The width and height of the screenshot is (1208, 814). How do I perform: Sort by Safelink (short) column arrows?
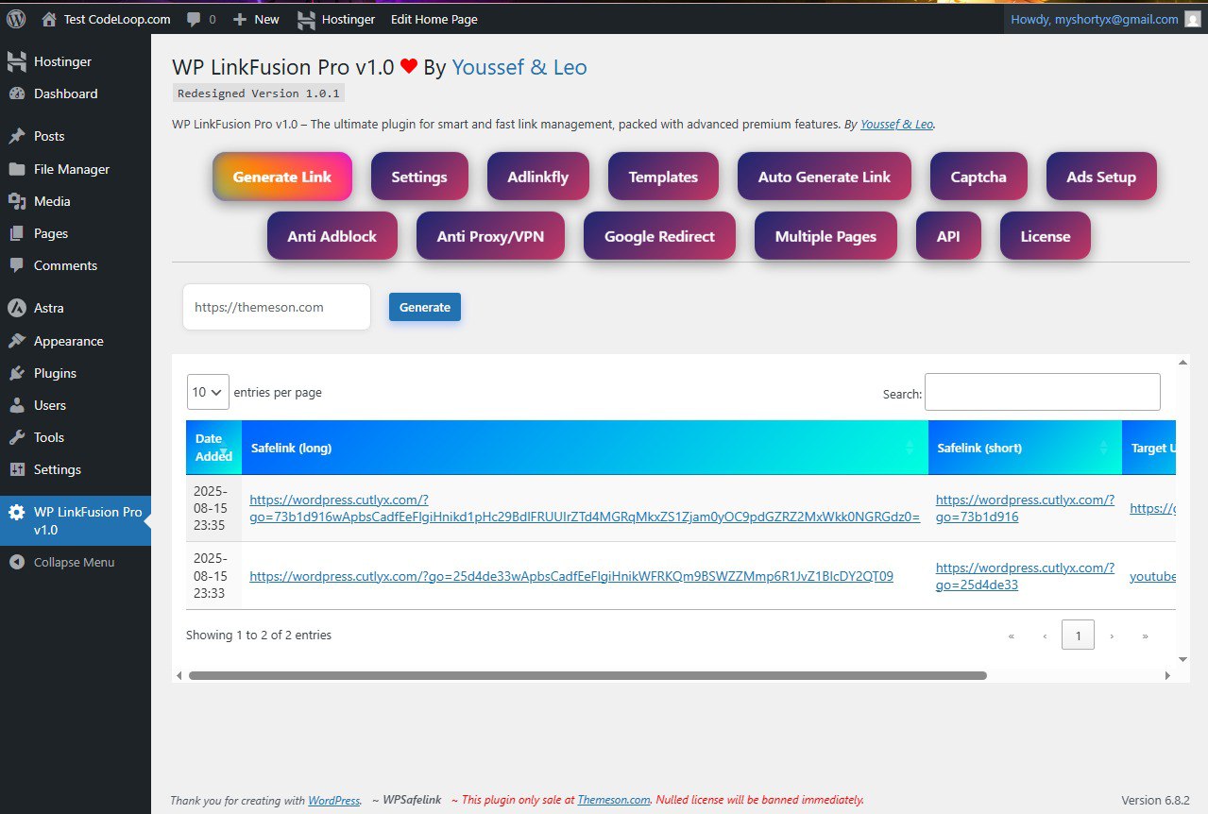1103,448
